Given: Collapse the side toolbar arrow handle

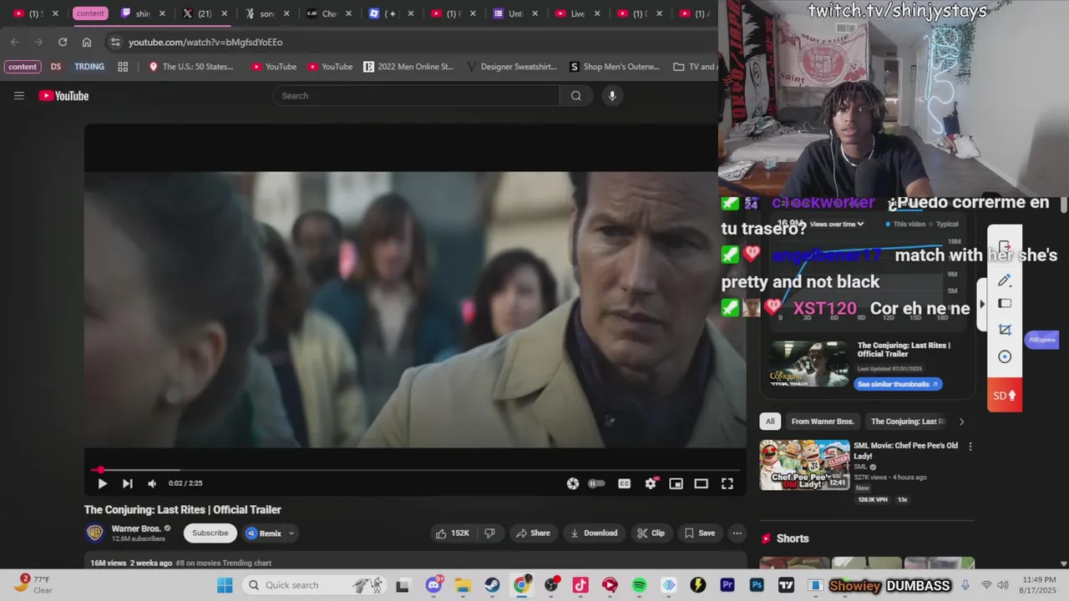Looking at the screenshot, I should click(x=982, y=304).
